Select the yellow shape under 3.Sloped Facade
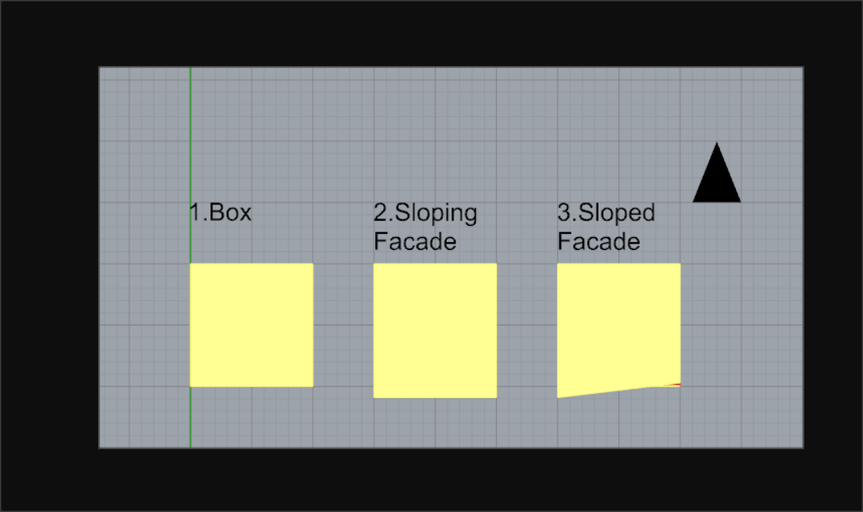Image resolution: width=863 pixels, height=512 pixels. [619, 328]
